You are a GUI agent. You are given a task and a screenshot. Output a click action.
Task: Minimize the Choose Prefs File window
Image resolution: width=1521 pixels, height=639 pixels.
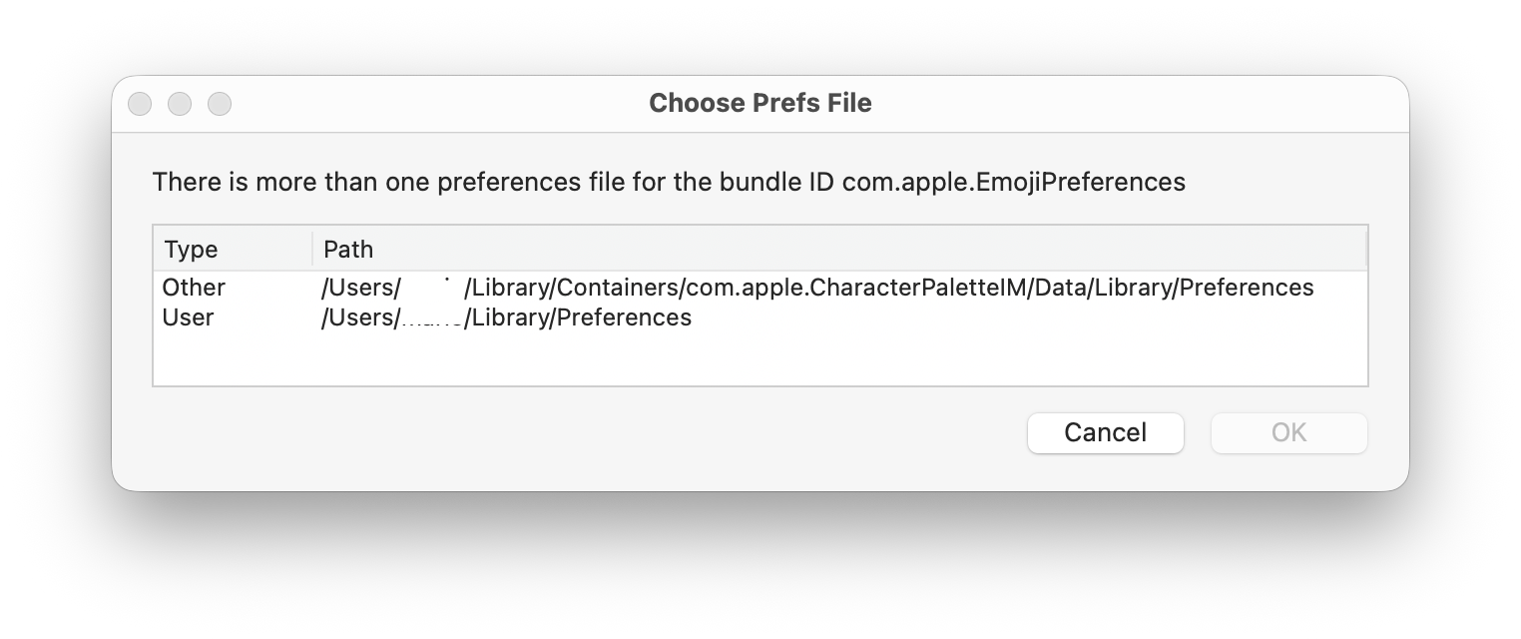180,104
